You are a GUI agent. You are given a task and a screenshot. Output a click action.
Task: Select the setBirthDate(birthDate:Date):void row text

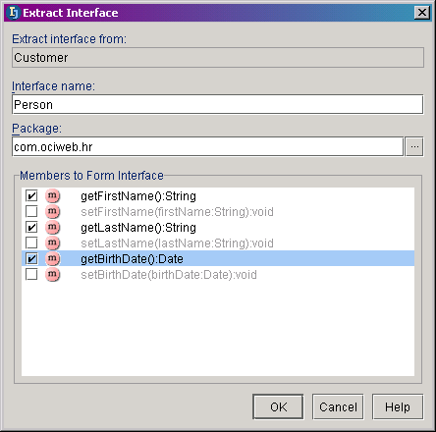click(169, 275)
